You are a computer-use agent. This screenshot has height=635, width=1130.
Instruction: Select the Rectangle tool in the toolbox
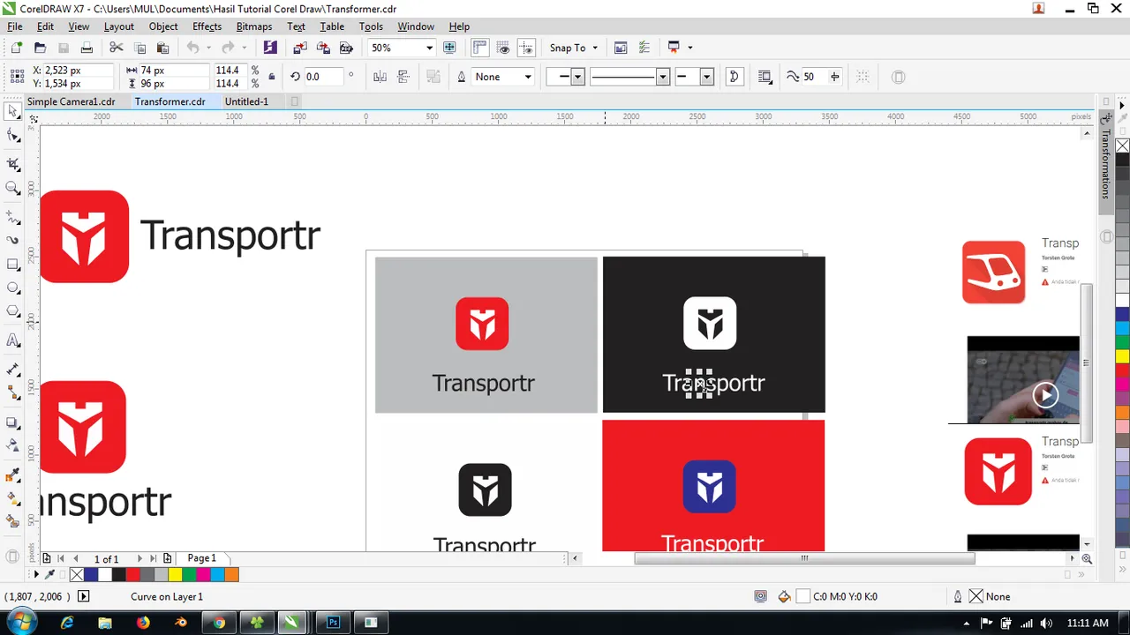pyautogui.click(x=12, y=265)
